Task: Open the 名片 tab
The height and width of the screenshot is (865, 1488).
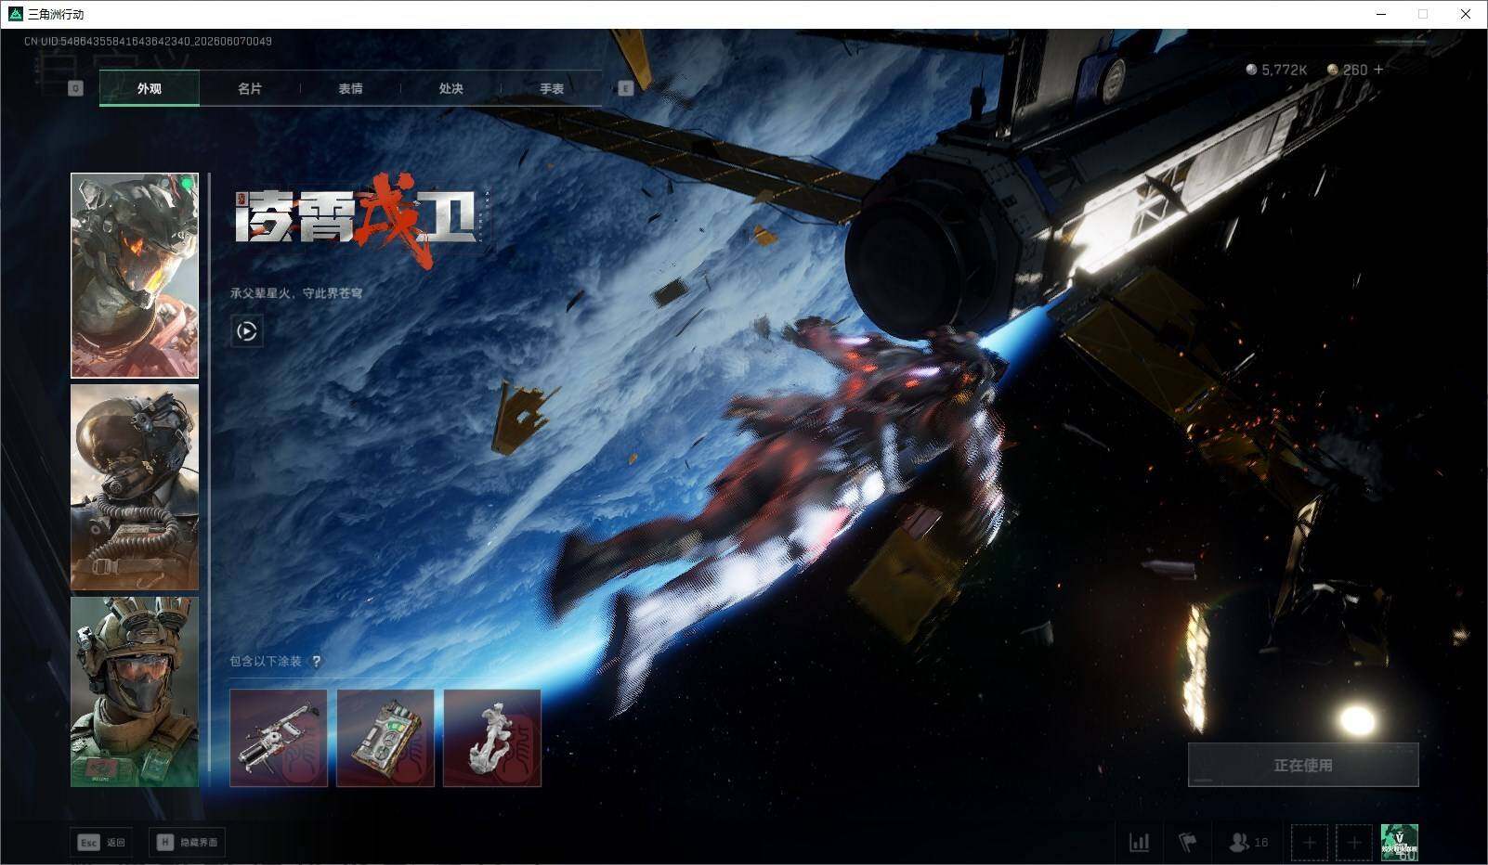Action: coord(250,88)
